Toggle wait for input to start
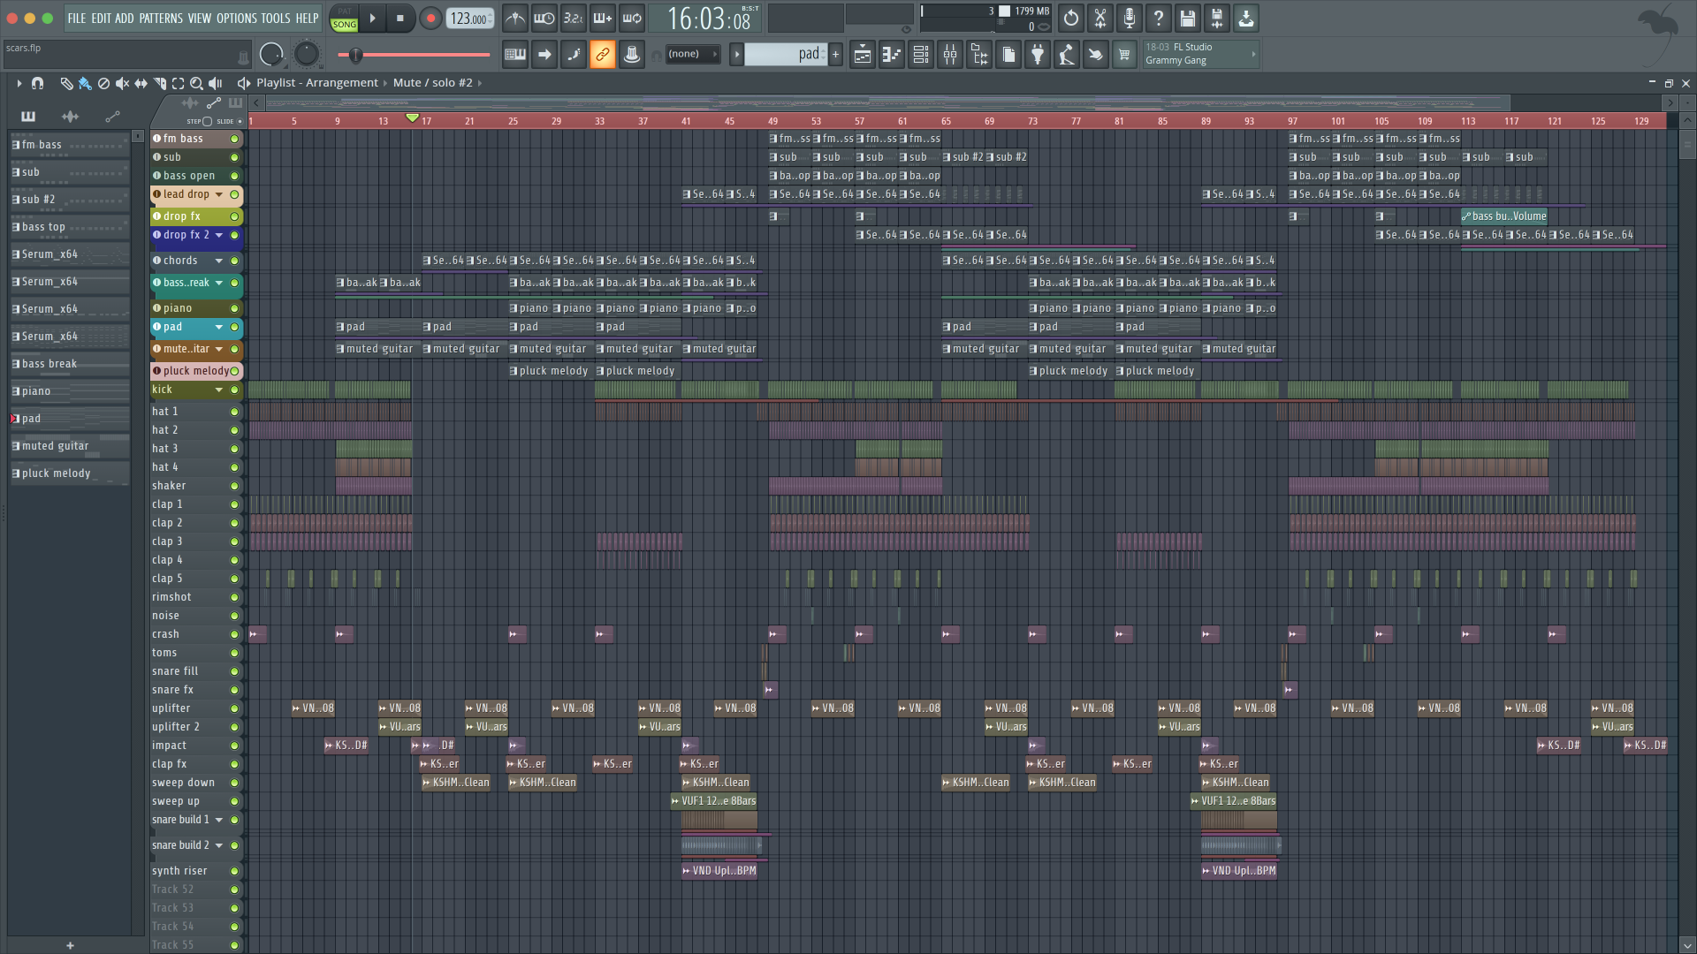Screen dimensions: 1697x954 [x=544, y=18]
